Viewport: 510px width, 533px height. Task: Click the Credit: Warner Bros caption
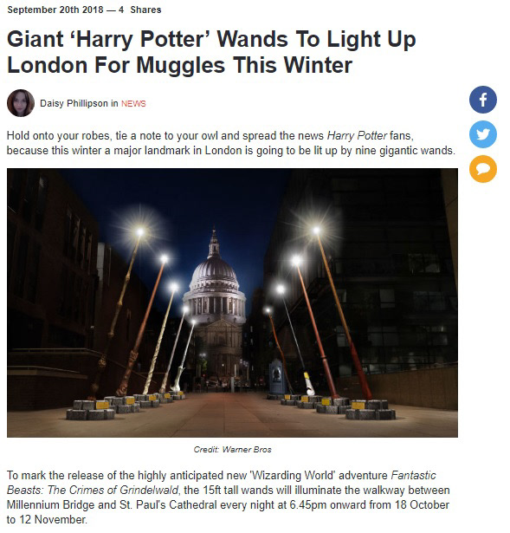click(x=233, y=450)
